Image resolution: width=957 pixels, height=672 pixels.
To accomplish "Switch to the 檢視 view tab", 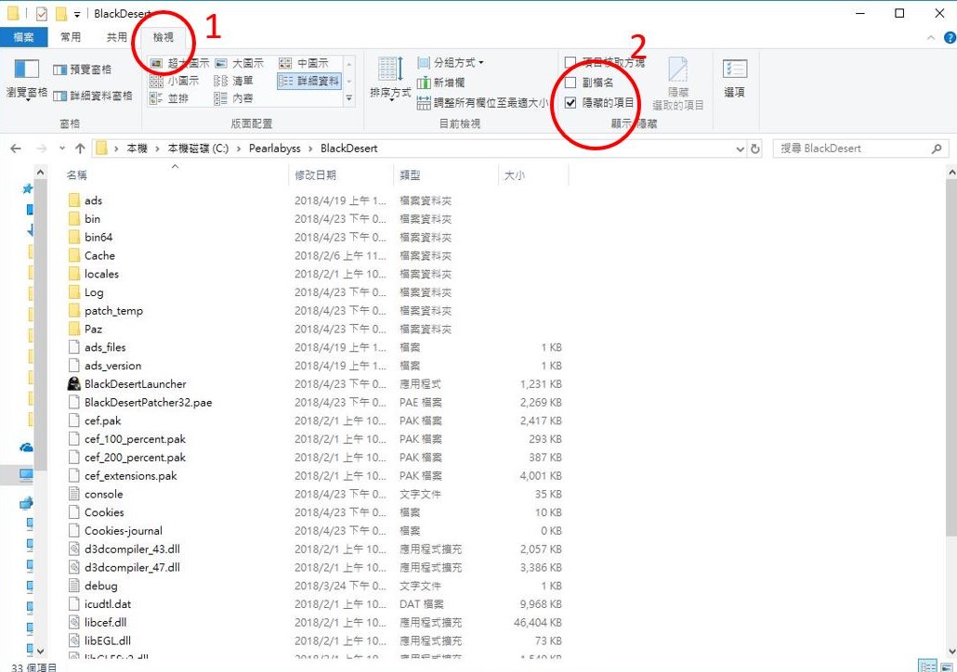I will (x=163, y=37).
